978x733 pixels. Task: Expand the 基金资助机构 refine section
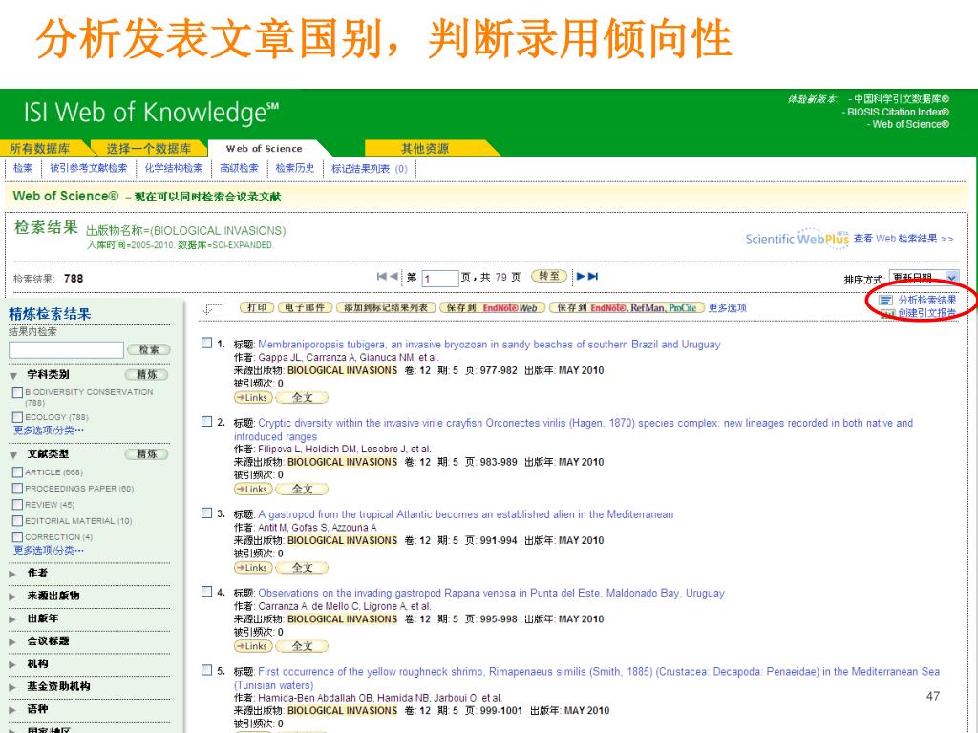(13, 687)
